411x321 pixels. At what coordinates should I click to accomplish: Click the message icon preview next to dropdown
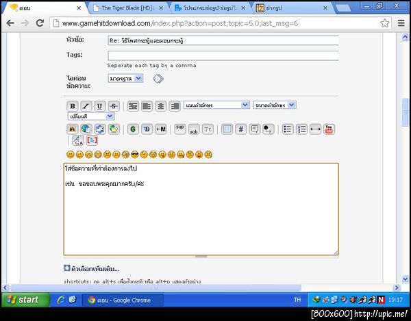(158, 79)
